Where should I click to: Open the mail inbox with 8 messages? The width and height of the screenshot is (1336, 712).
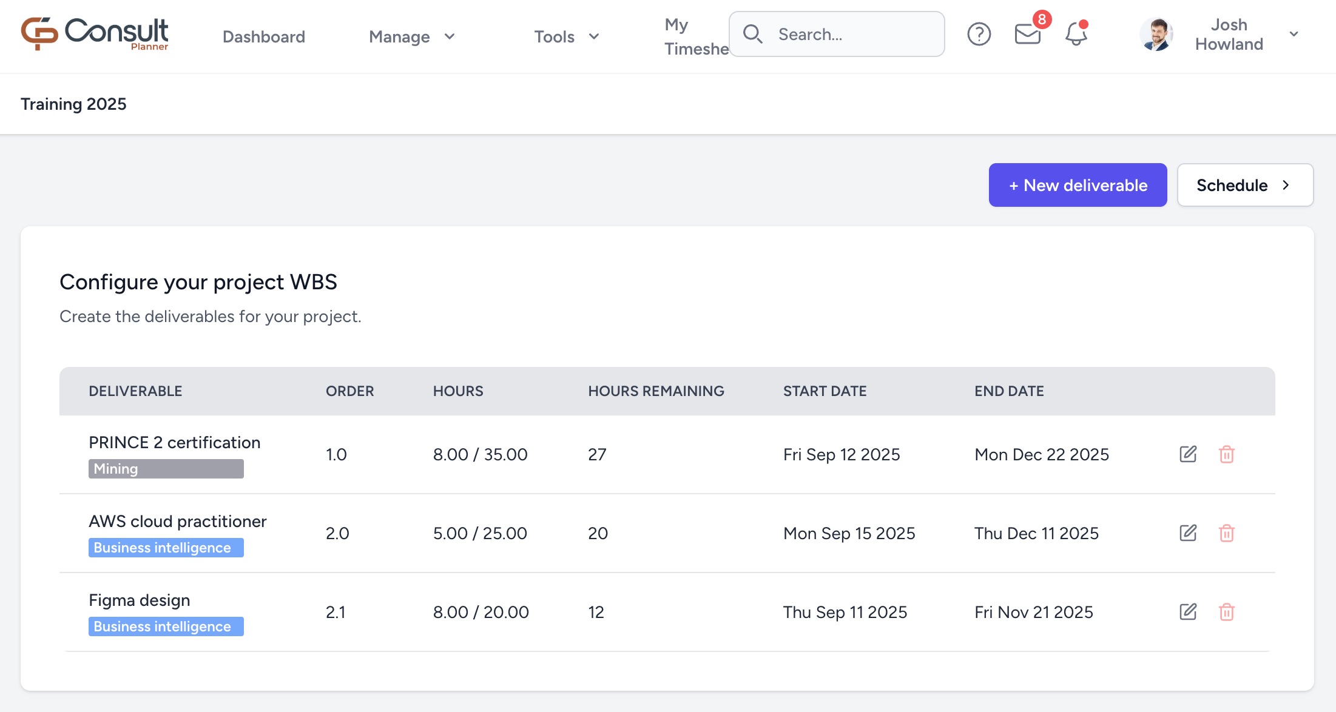[1027, 35]
